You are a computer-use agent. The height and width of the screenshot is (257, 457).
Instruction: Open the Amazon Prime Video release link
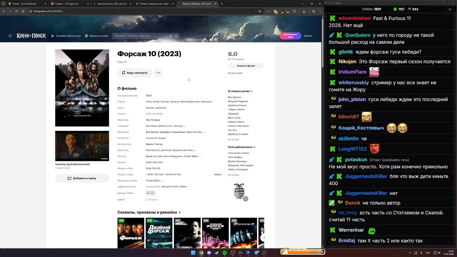tap(174, 187)
